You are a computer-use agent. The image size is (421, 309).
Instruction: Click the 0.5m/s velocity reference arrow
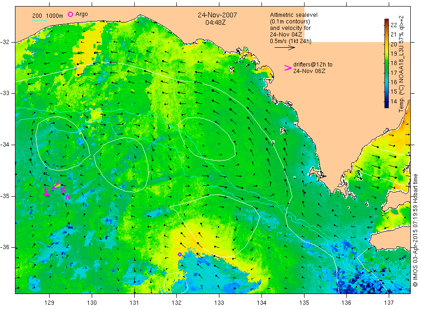(x=284, y=48)
